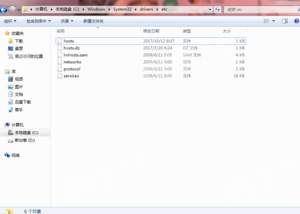Toggle the preview pane icon
The height and width of the screenshot is (214, 300).
284,21
